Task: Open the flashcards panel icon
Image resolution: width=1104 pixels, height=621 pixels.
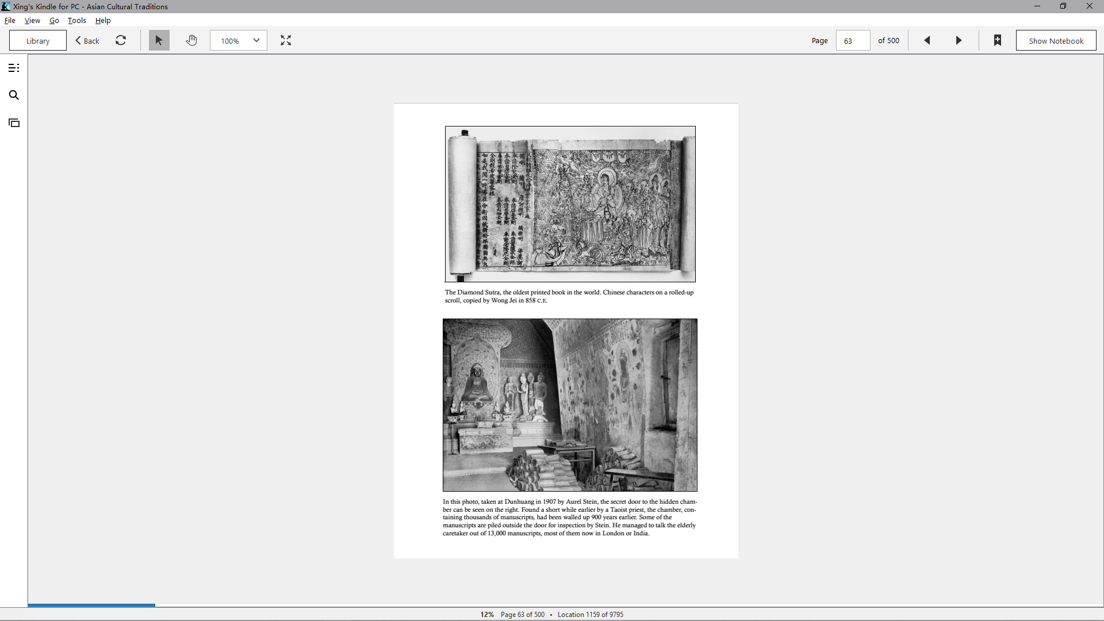Action: pyautogui.click(x=14, y=122)
